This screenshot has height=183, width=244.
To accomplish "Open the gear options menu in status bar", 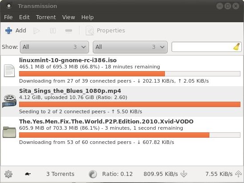I will pyautogui.click(x=8, y=174).
